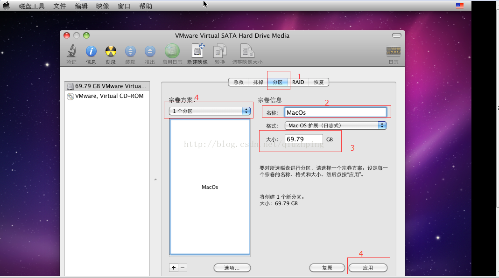Switch to the 抹掉 Erase tab
Screen dimensions: 499x278
point(258,82)
